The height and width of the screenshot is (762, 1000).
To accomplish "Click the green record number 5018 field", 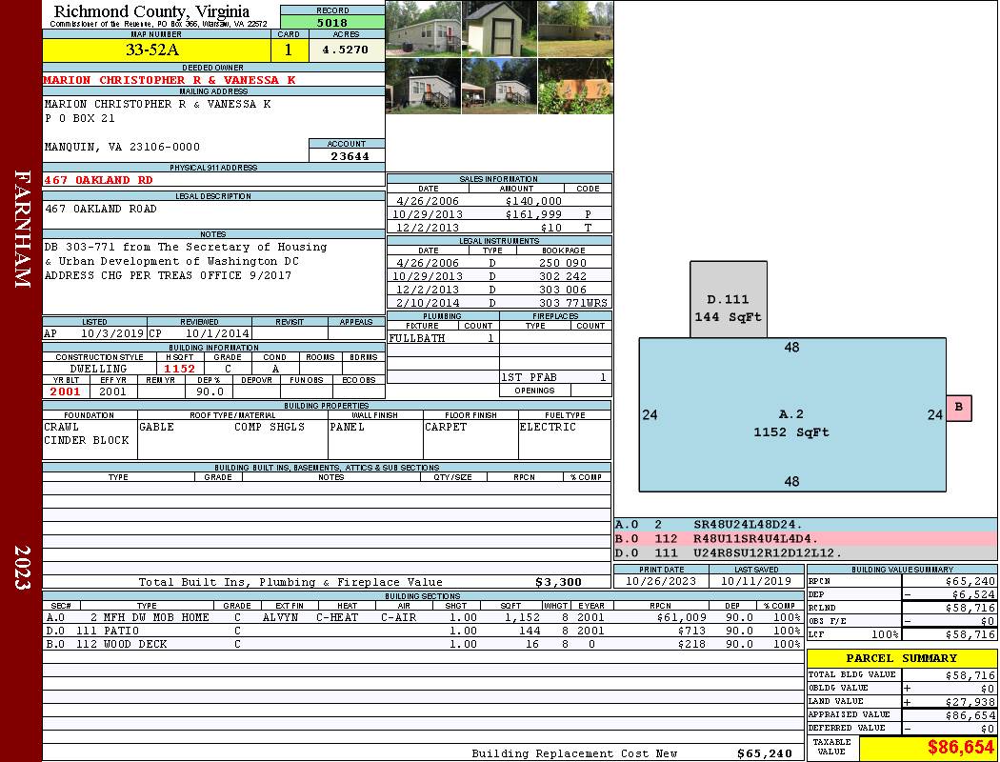I will coord(332,23).
